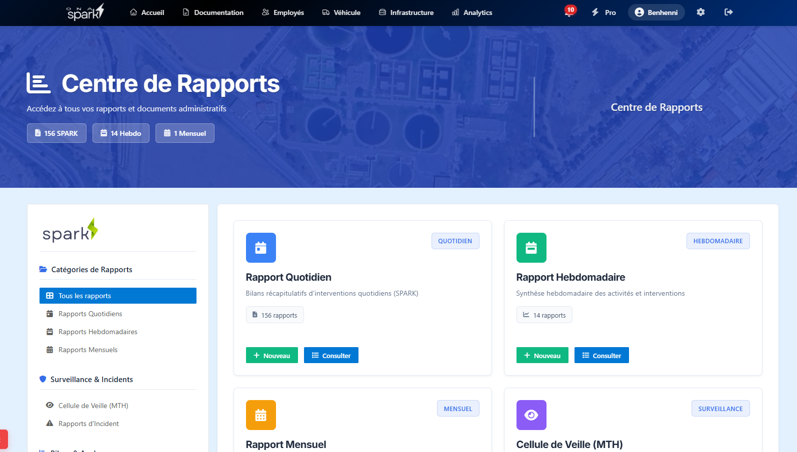This screenshot has height=452, width=797.
Task: Open the Véhicule navigation menu
Action: pyautogui.click(x=341, y=12)
